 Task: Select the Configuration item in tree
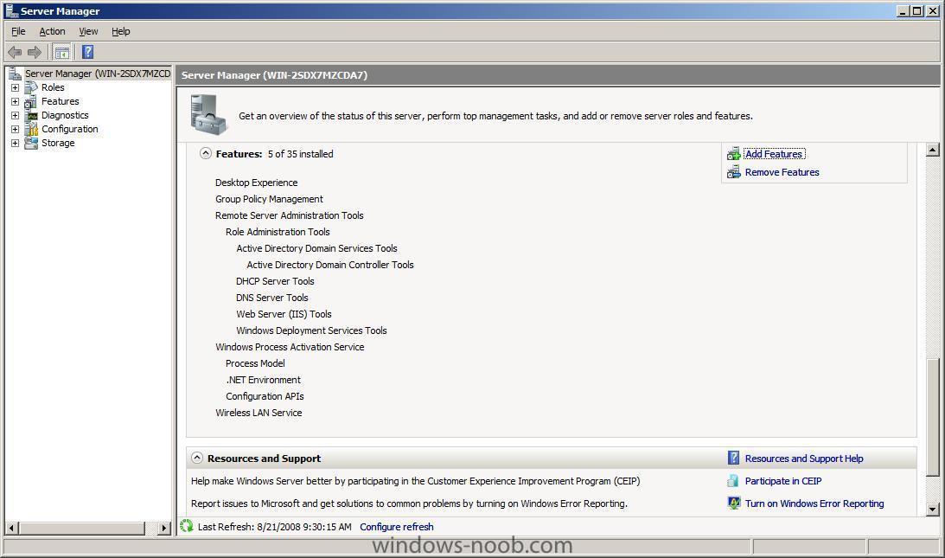[x=70, y=129]
